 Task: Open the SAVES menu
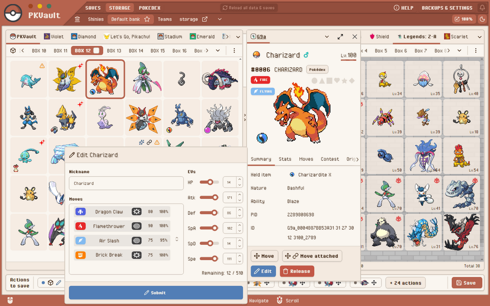[x=93, y=8]
